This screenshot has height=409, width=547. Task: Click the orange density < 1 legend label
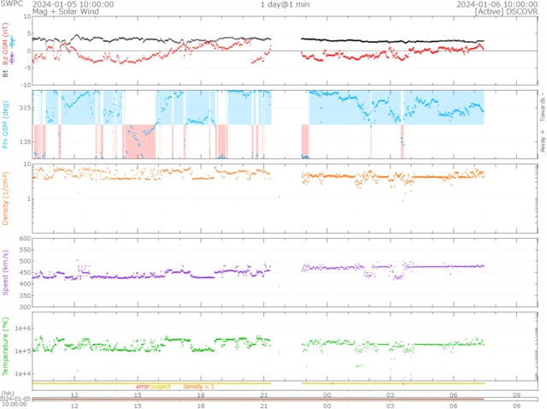click(198, 387)
